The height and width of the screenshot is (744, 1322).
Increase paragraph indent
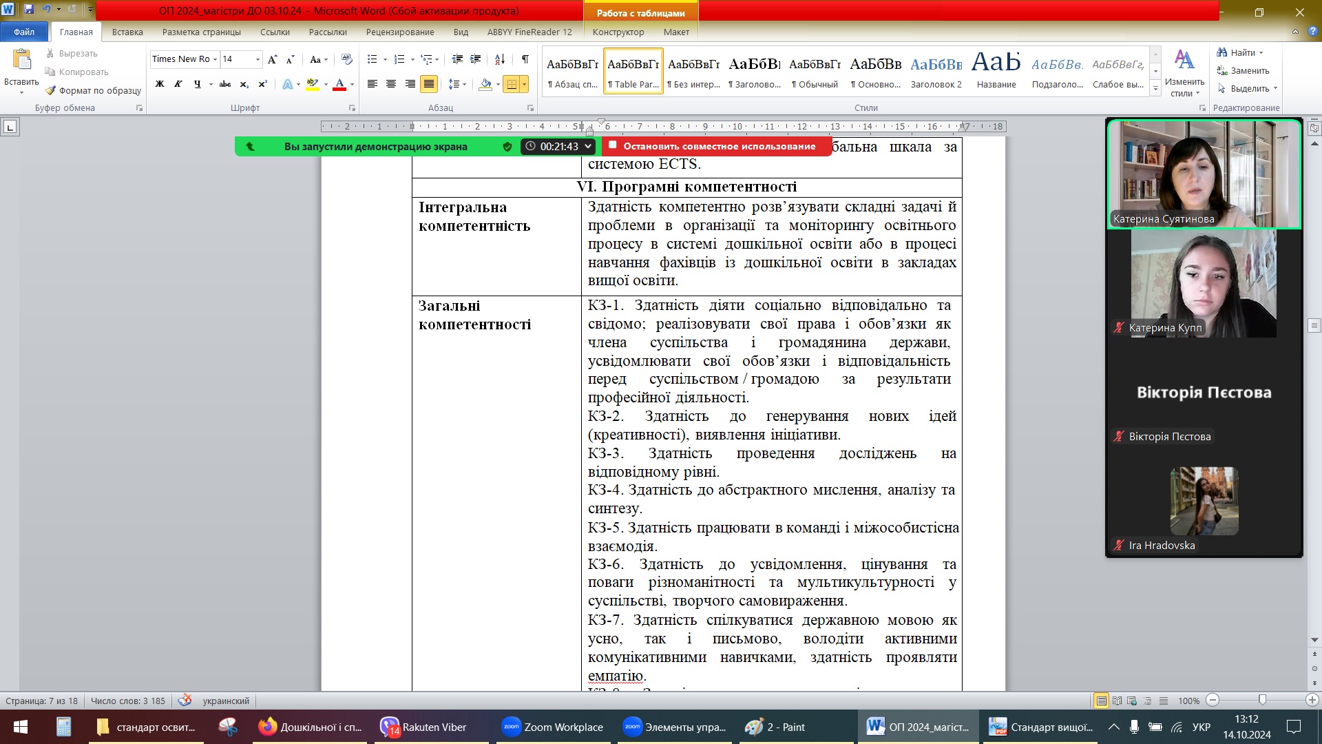click(x=475, y=59)
